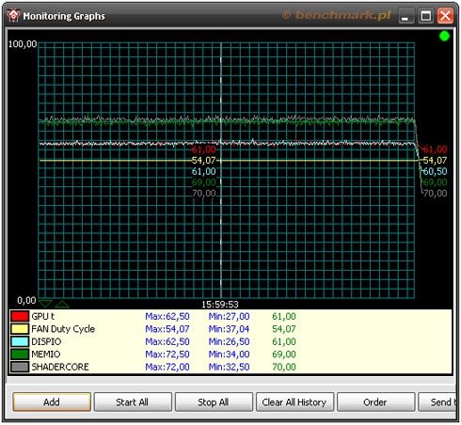
Task: Click the red GPU t color swatch
Action: (20, 316)
